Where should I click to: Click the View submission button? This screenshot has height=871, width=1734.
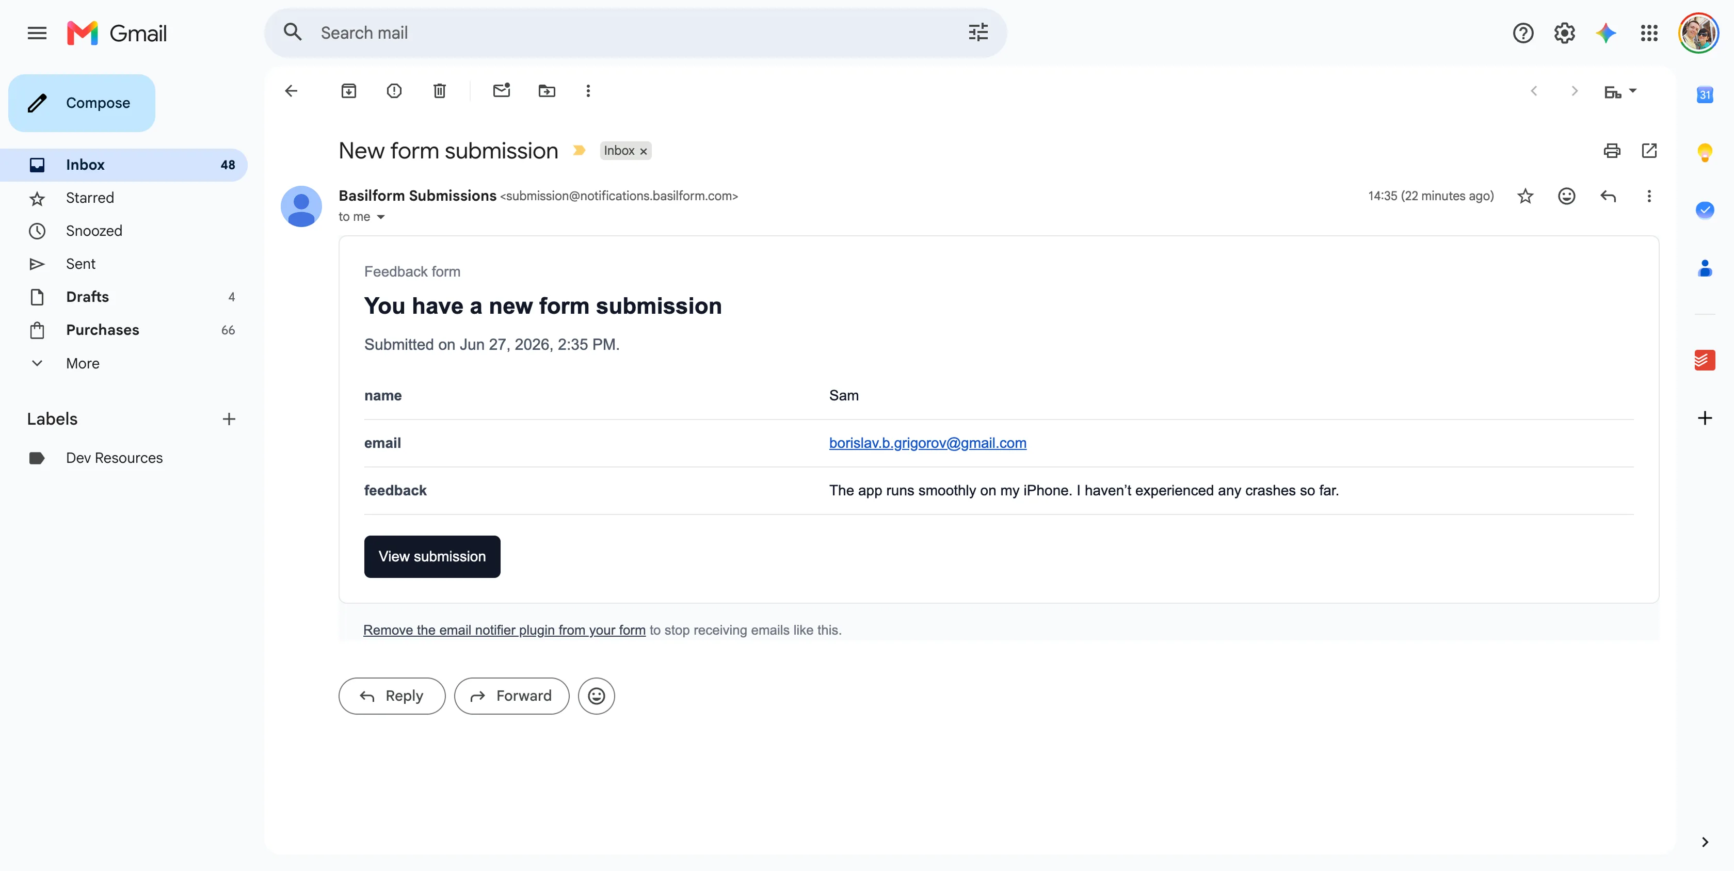(x=432, y=557)
